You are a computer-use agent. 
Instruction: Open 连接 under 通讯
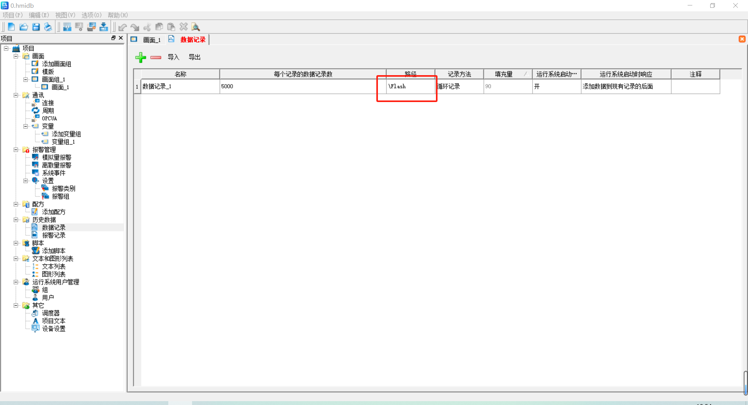pos(48,103)
